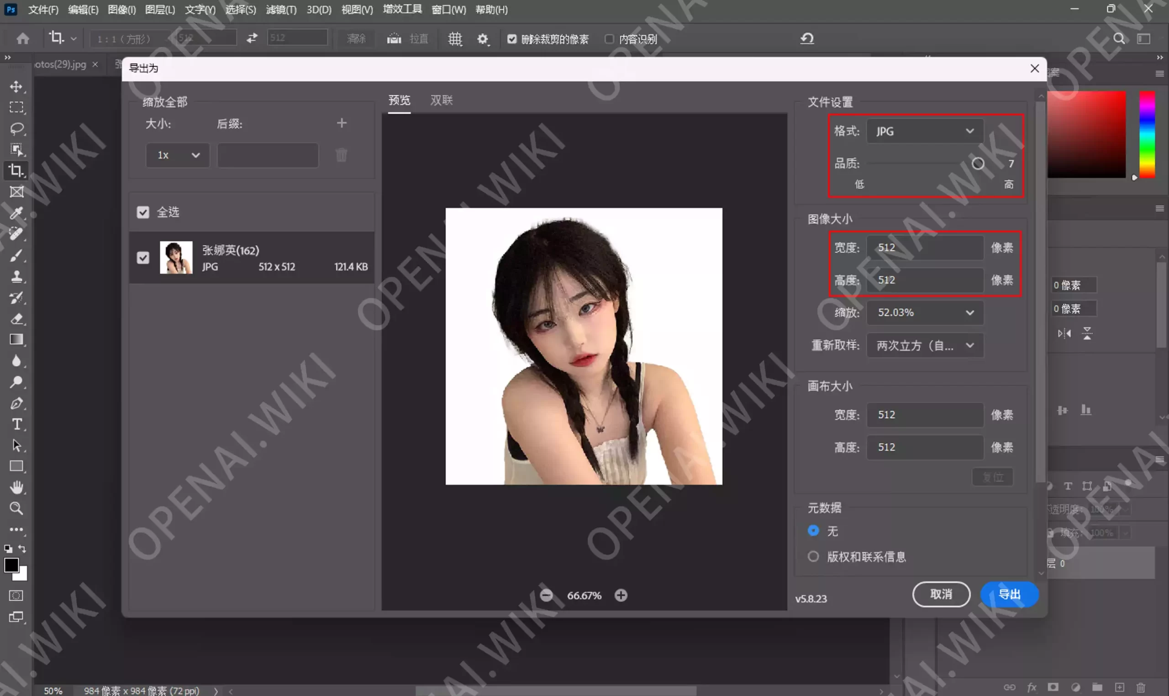The image size is (1169, 696).
Task: Click the Home icon in options bar
Action: pos(22,38)
